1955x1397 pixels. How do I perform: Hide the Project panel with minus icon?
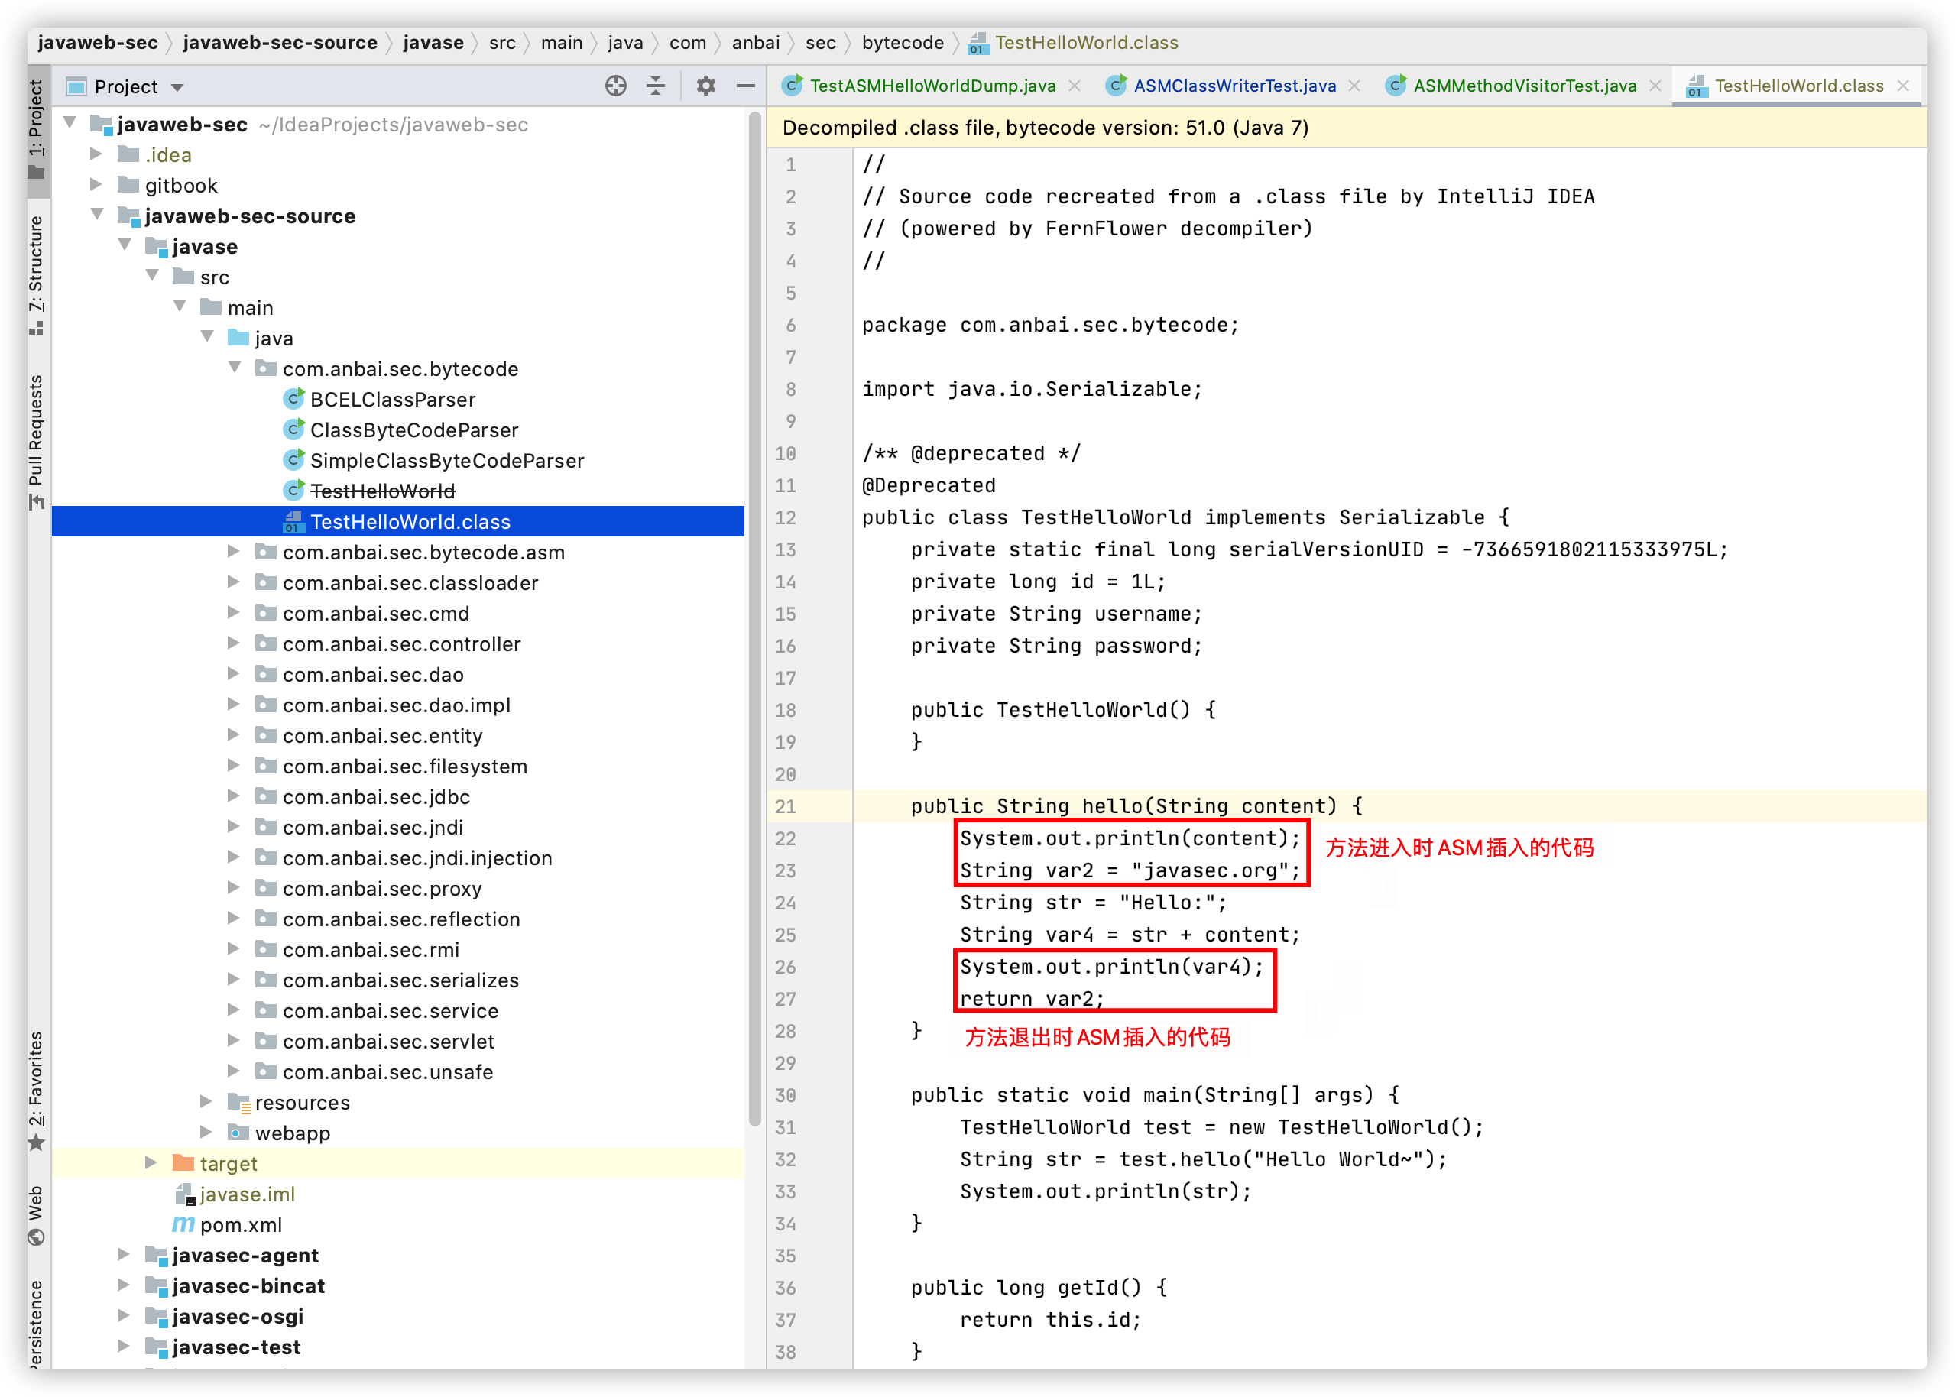(746, 86)
